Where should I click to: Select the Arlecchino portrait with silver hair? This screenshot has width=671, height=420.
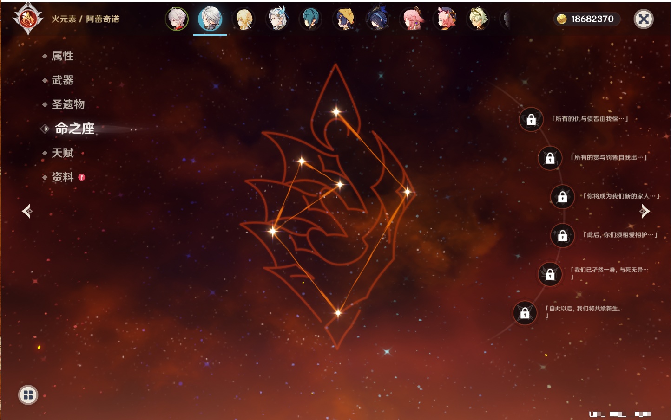210,19
